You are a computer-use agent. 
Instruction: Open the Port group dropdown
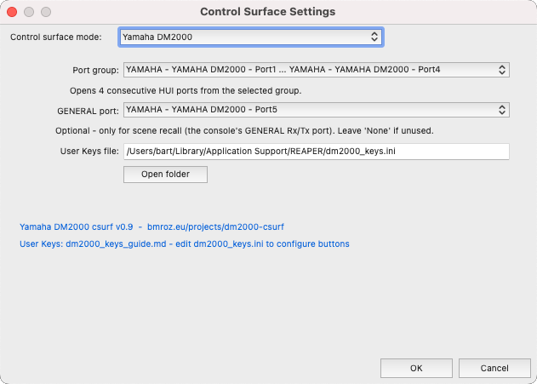click(317, 70)
